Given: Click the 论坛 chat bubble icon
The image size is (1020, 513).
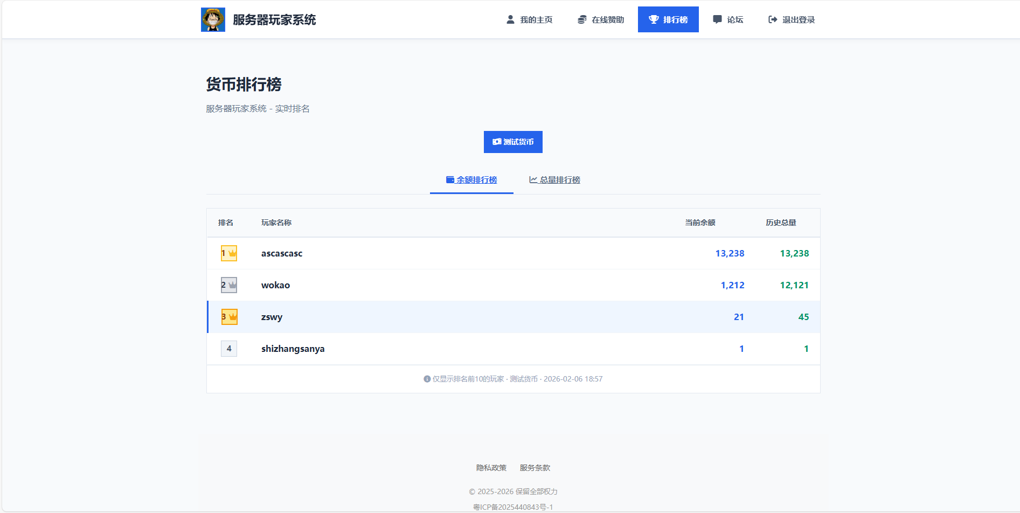Looking at the screenshot, I should [x=717, y=19].
